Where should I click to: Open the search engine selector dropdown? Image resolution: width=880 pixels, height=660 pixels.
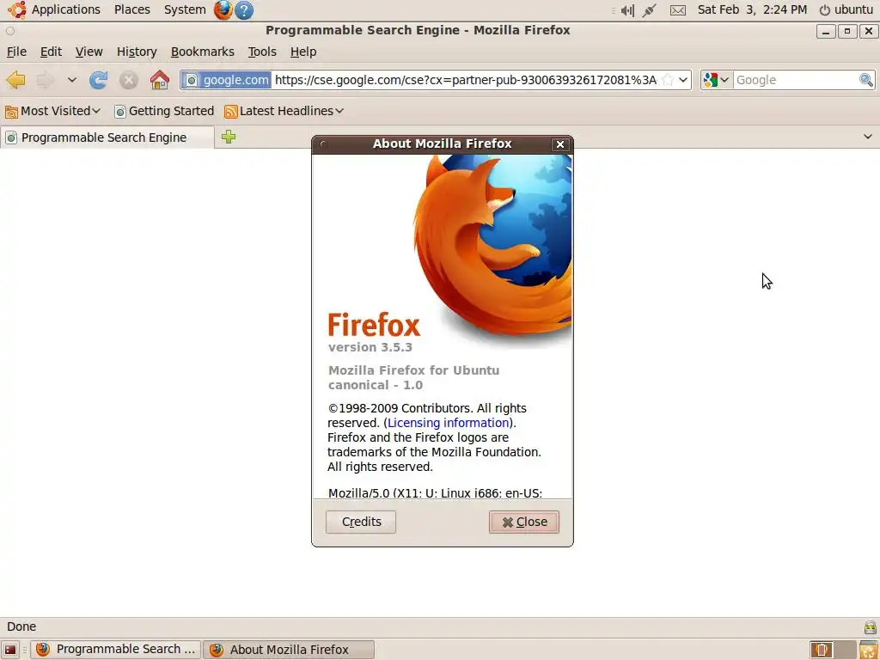(x=717, y=80)
